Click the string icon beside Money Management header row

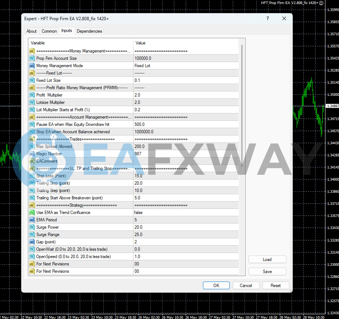[x=32, y=51]
